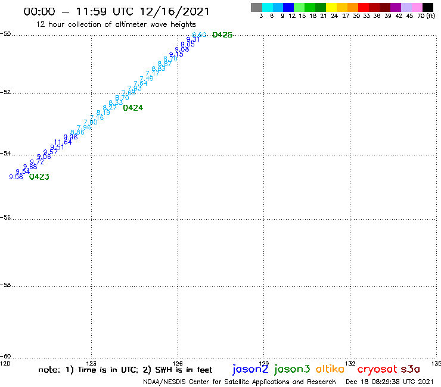Click the gray swatch in the legend
The height and width of the screenshot is (387, 441).
pyautogui.click(x=257, y=7)
